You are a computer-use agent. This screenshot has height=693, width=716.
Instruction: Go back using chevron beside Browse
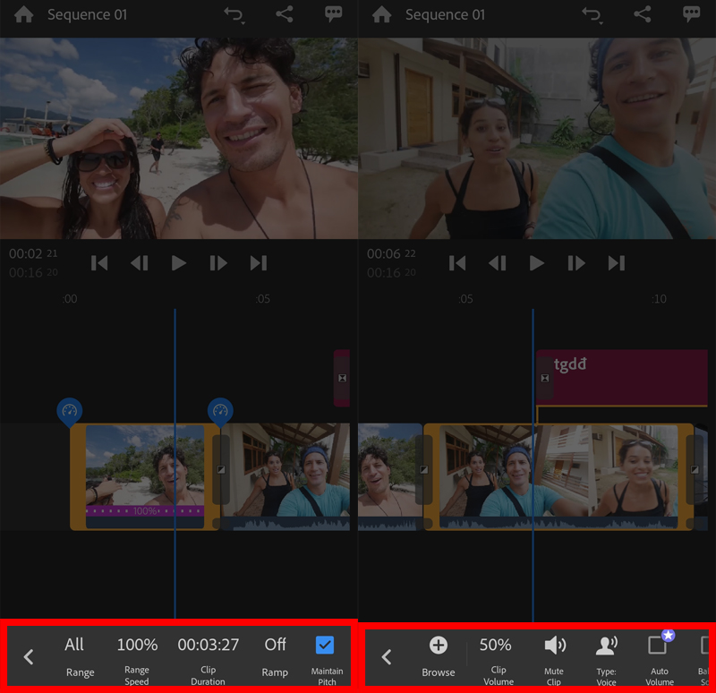(x=387, y=657)
